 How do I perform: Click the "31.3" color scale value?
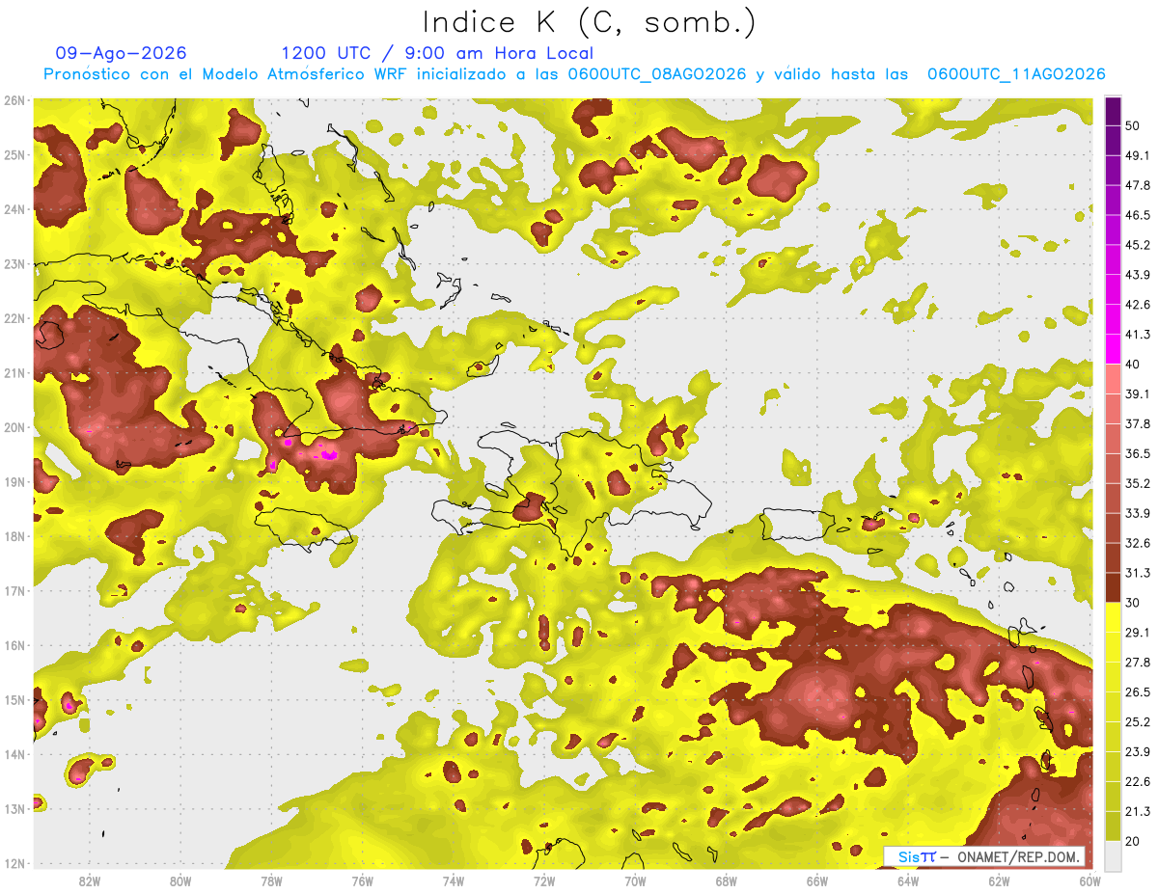pos(1138,573)
